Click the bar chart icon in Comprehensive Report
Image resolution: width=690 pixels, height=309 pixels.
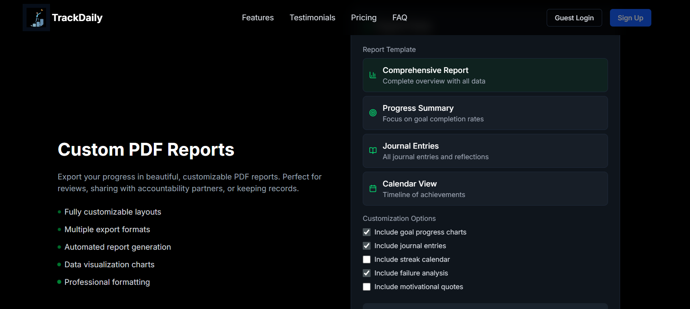click(x=373, y=75)
